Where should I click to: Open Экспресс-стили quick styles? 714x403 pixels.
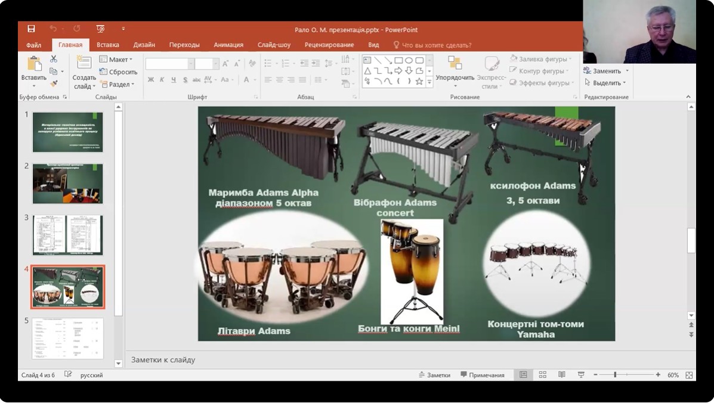pos(491,73)
